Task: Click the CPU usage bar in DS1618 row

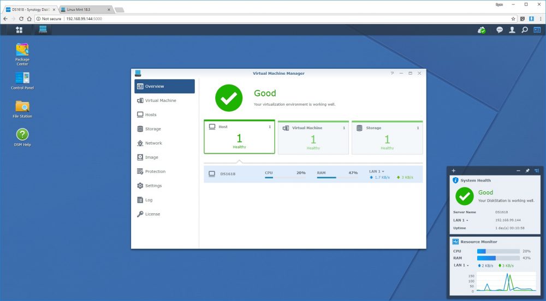Action: coord(285,178)
